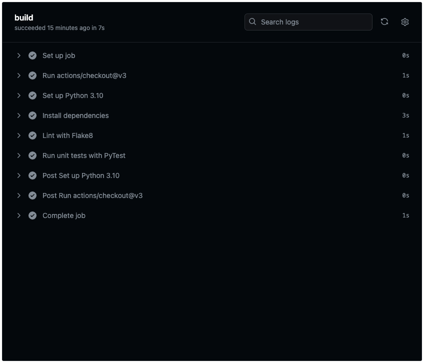Click the 'Run actions/checkout@v3' step label
Viewport: 424px width, 363px height.
(x=84, y=75)
